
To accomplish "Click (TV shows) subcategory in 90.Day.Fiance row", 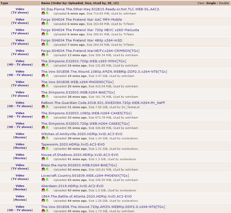I will 20,13.
